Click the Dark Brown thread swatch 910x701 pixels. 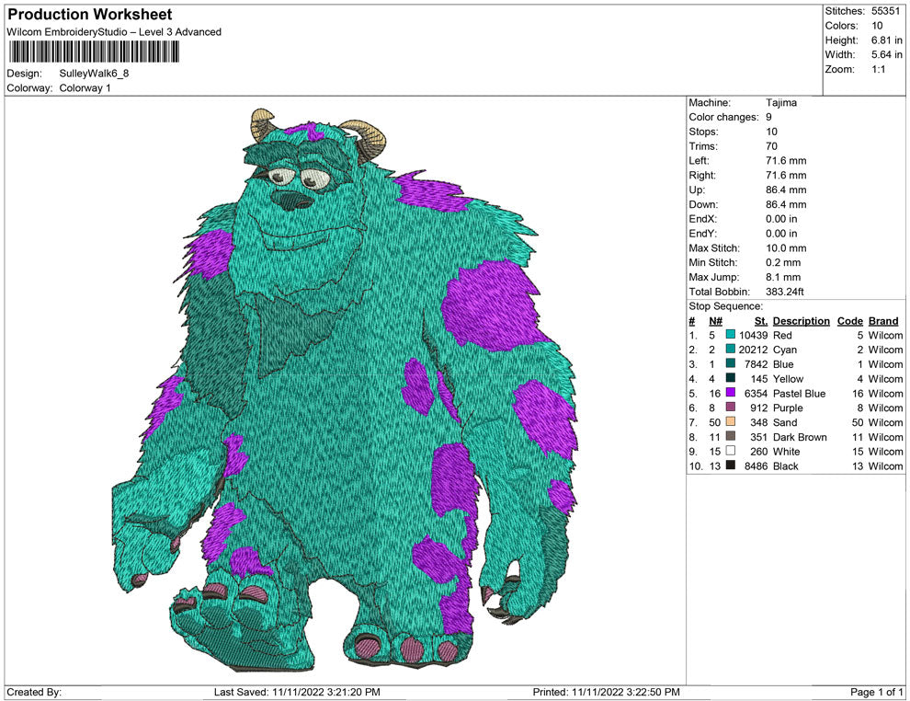coord(731,436)
